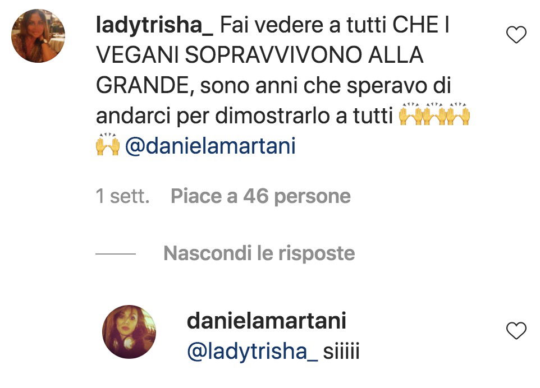Open the 1 sett. comment timestamp
Viewport: 540px width, 388px height.
point(123,196)
